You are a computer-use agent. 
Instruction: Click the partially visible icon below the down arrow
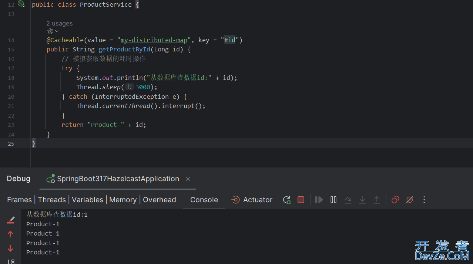coord(11,261)
